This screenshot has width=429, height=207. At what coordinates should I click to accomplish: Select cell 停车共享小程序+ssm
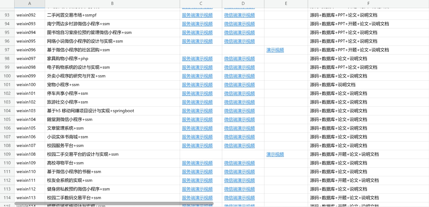112,93
